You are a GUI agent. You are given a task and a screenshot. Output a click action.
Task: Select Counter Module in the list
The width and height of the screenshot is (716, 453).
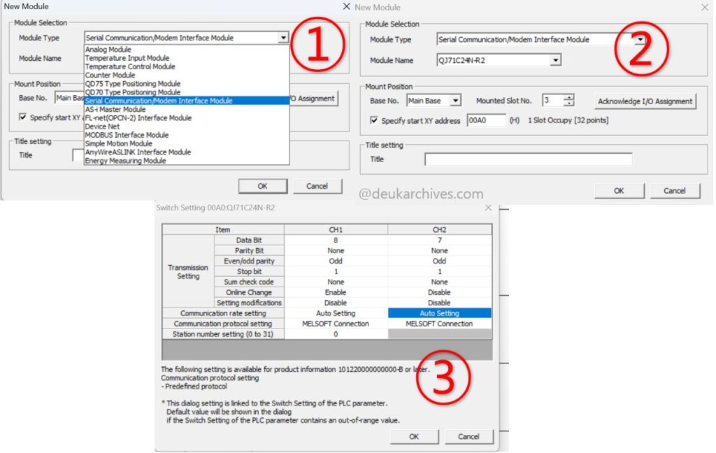click(187, 75)
